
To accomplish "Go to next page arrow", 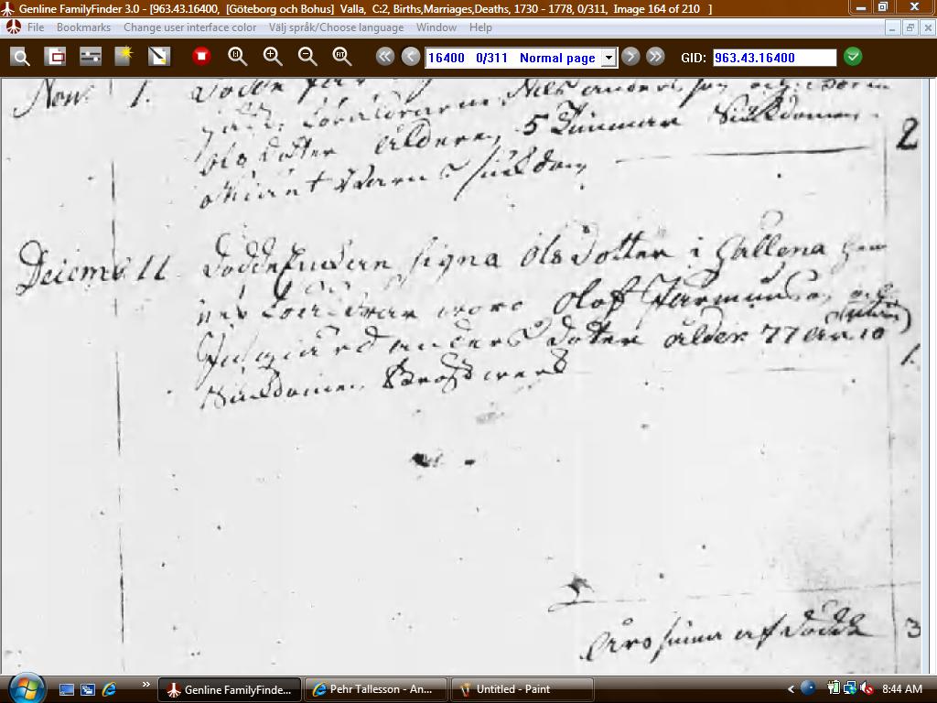I will [630, 57].
